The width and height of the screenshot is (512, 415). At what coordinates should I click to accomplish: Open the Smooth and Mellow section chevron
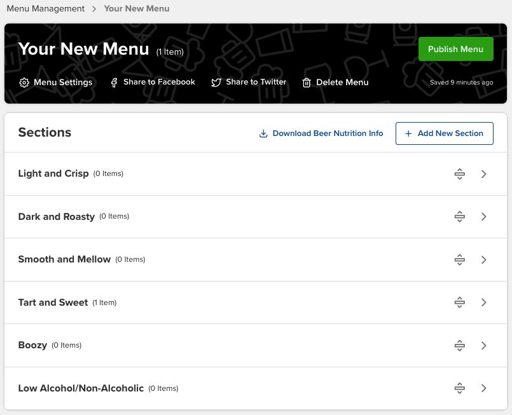coord(483,259)
